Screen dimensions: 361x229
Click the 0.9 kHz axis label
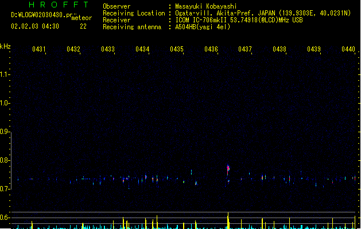click(4, 132)
